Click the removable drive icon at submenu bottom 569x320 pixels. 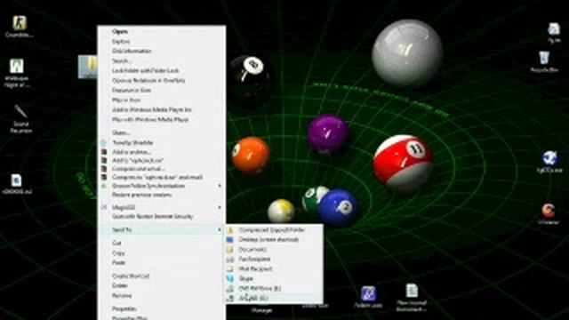pyautogui.click(x=230, y=299)
